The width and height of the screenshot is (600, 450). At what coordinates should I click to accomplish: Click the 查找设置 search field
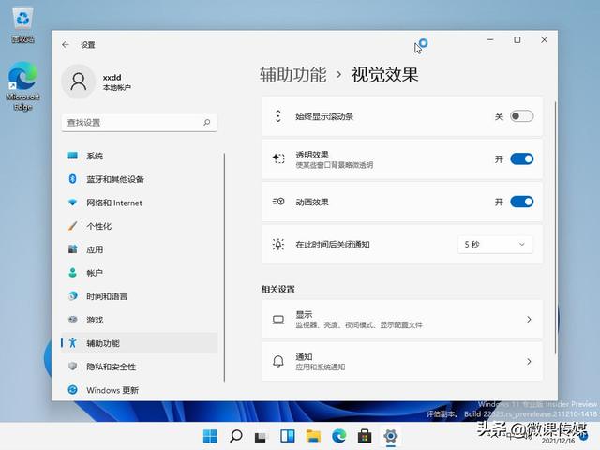coord(140,123)
